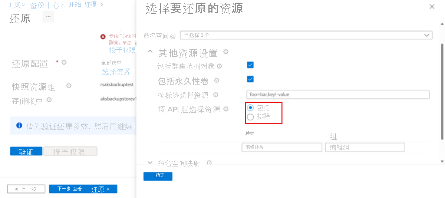Image resolution: width=445 pixels, height=198 pixels.
Task: Click the 编辑种类 input field
Action: [x=282, y=147]
